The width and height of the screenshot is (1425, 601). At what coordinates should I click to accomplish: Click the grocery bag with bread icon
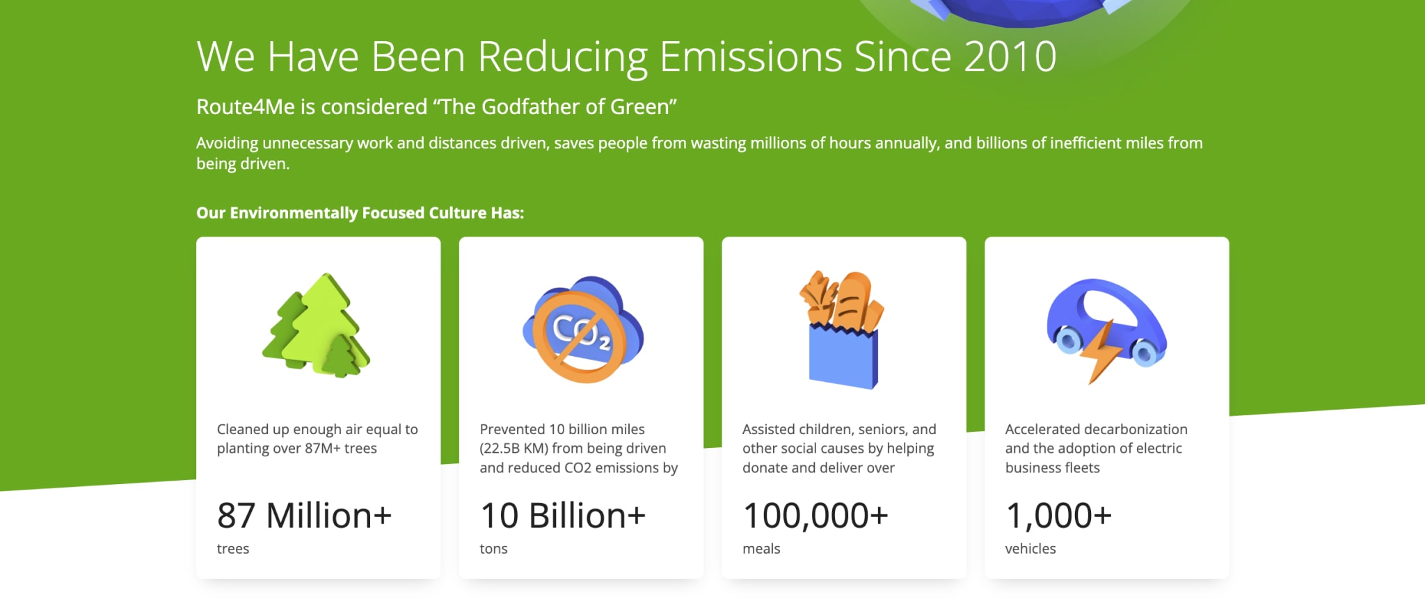pyautogui.click(x=843, y=330)
